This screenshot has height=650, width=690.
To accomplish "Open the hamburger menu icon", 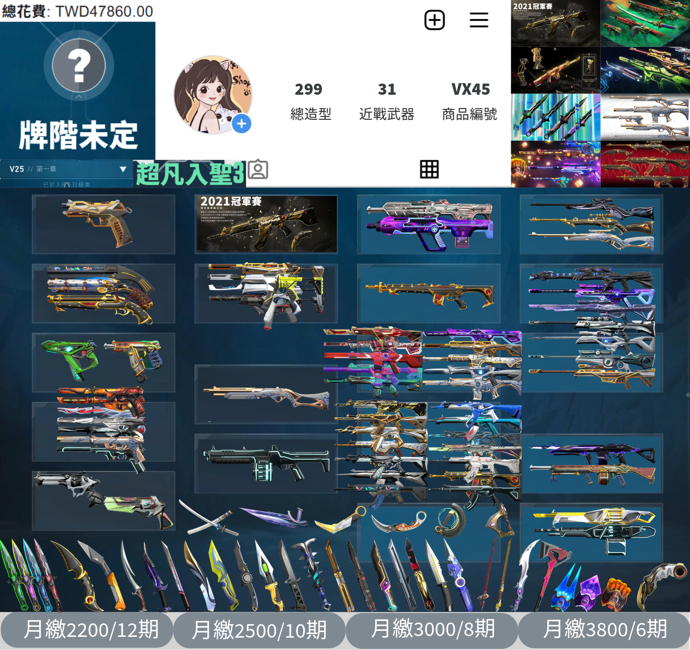I will pyautogui.click(x=478, y=20).
